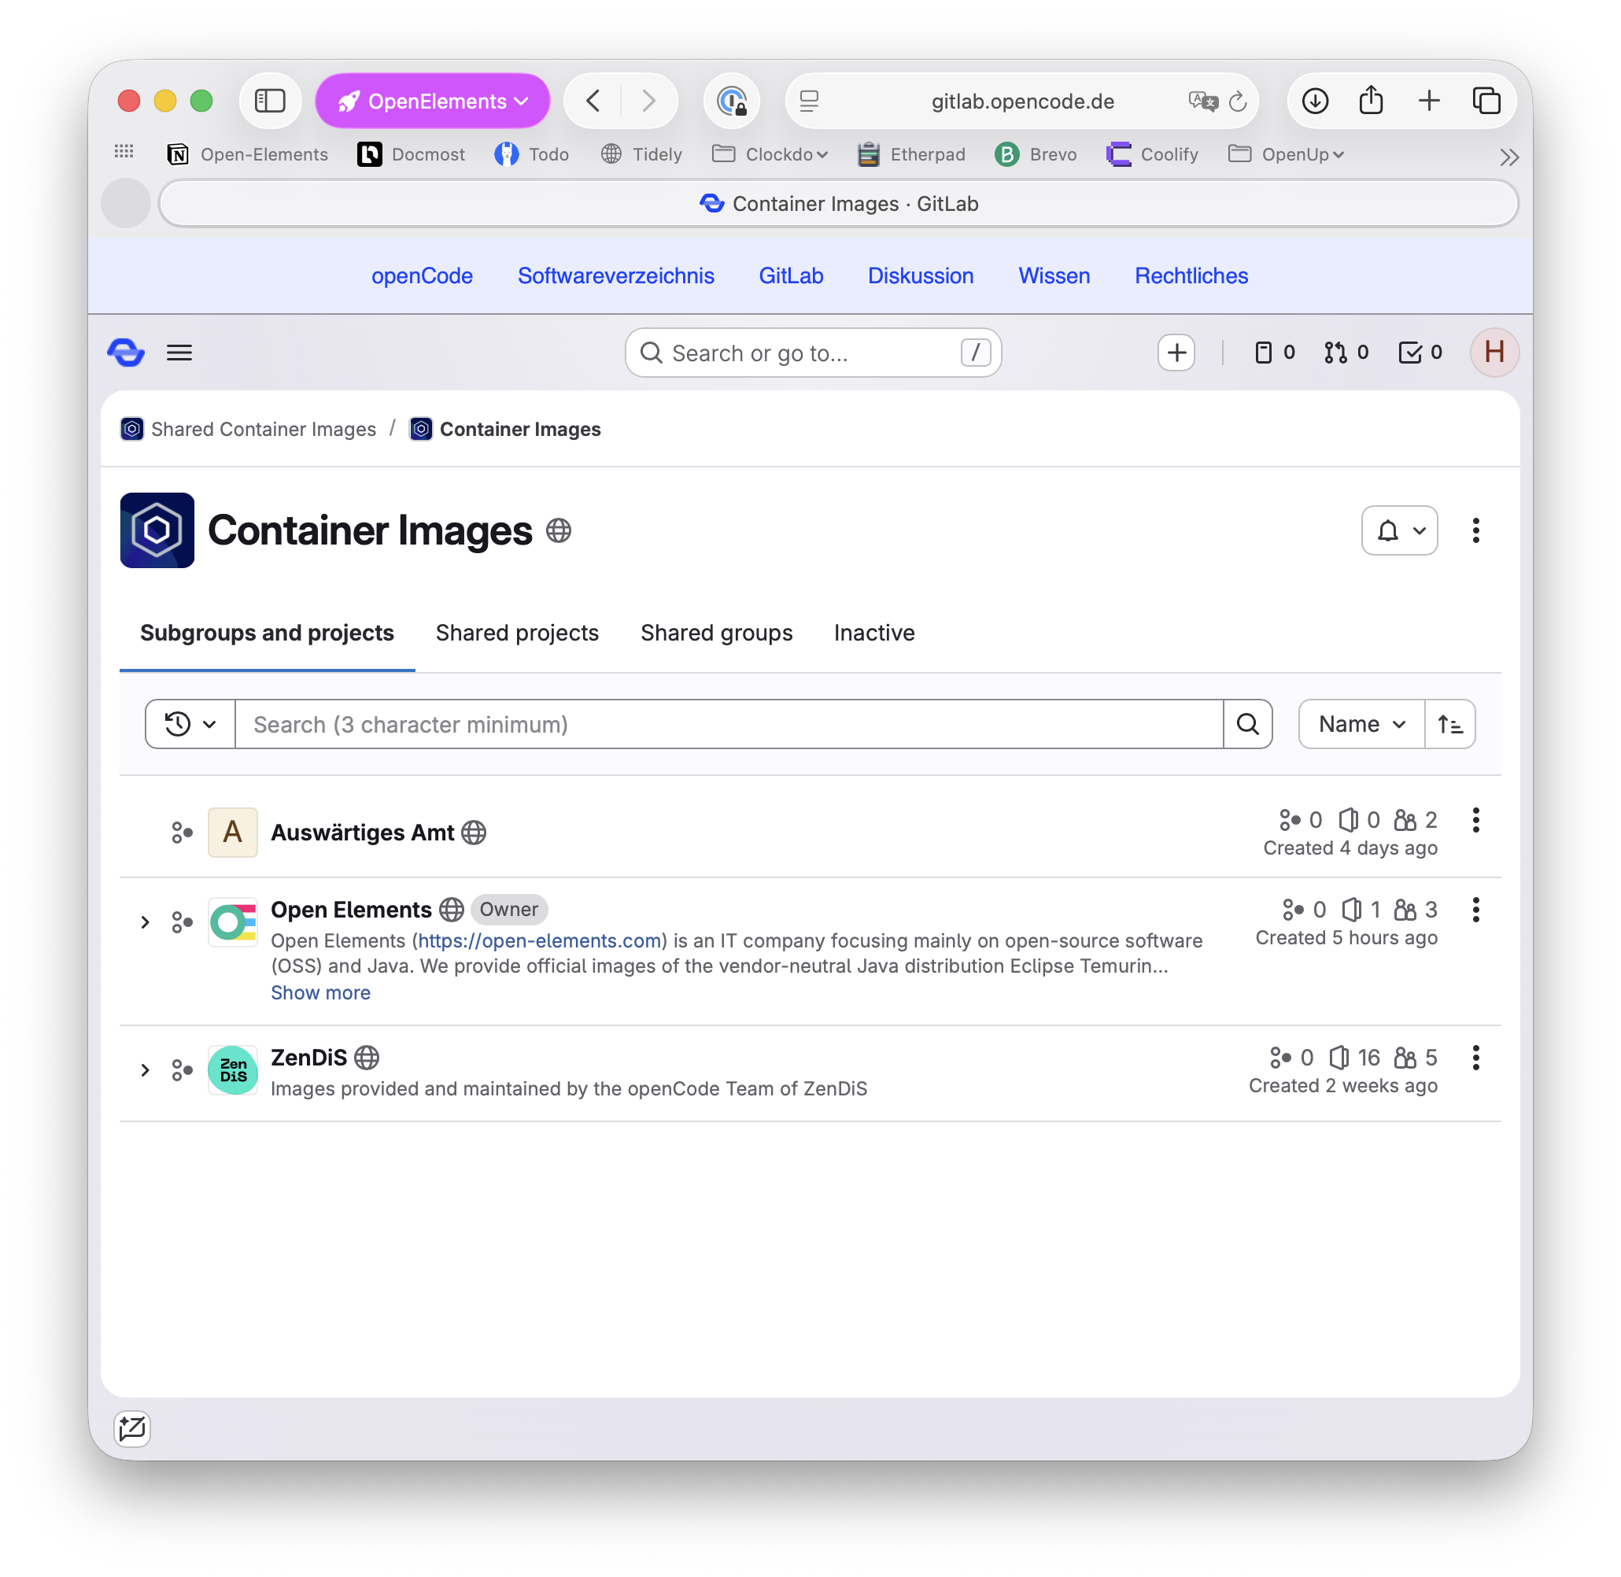This screenshot has height=1577, width=1621.
Task: Open the hamburger navigation menu
Action: click(x=179, y=352)
